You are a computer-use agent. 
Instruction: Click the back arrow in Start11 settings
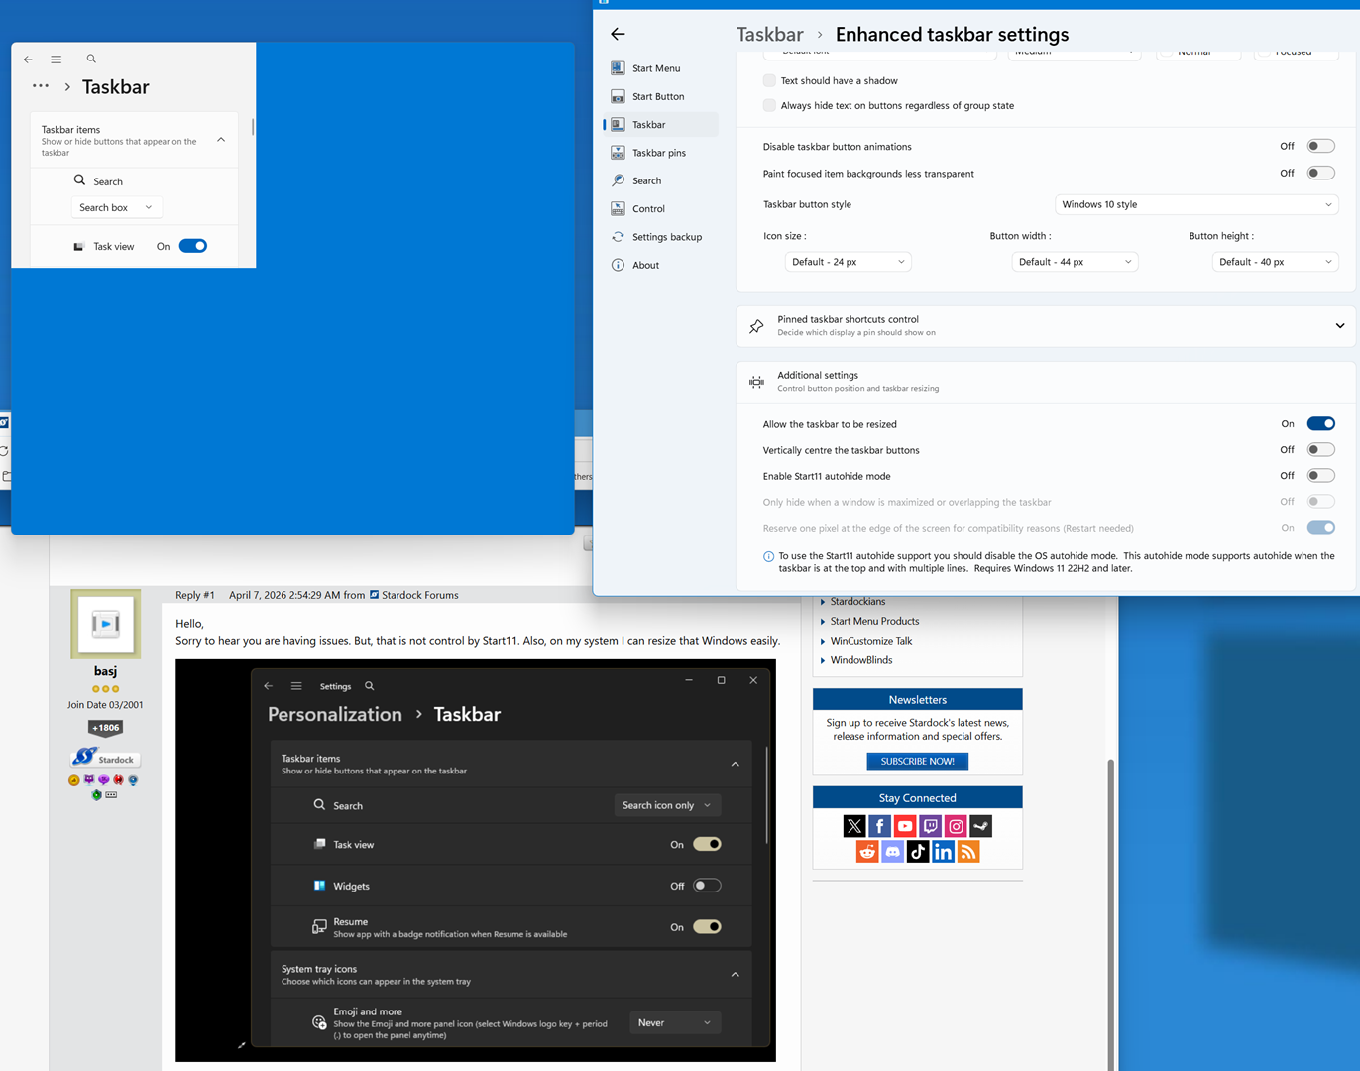coord(618,35)
